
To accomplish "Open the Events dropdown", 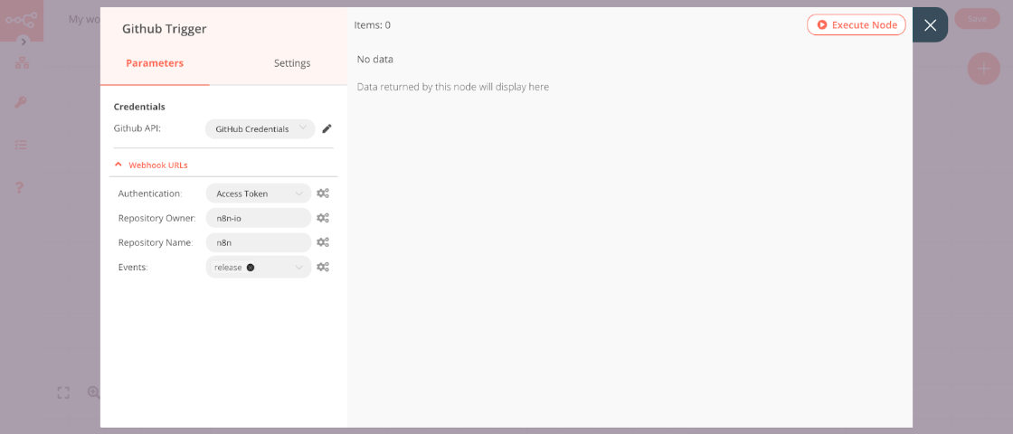I will [259, 268].
